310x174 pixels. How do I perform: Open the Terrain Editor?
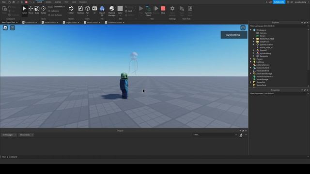pos(71,10)
